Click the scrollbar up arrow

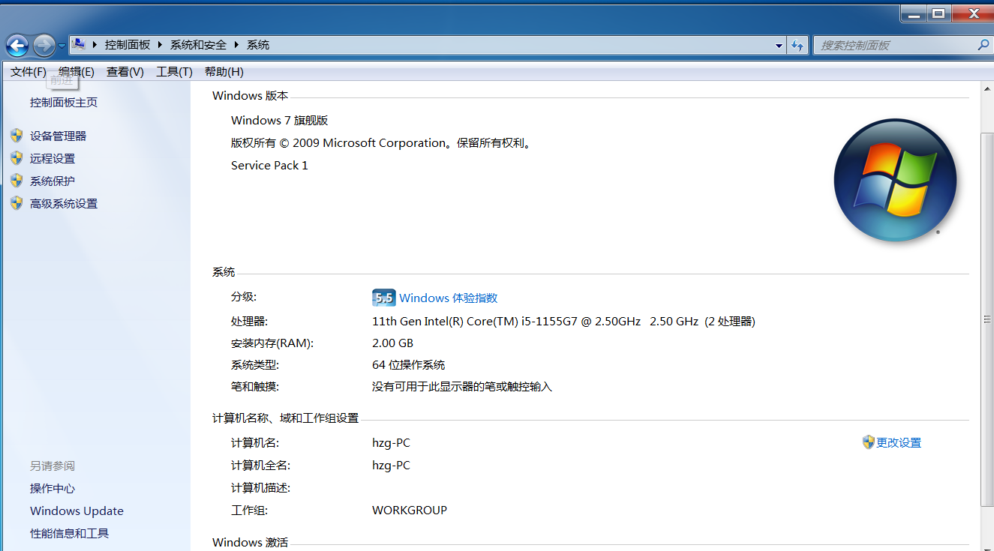pyautogui.click(x=987, y=88)
